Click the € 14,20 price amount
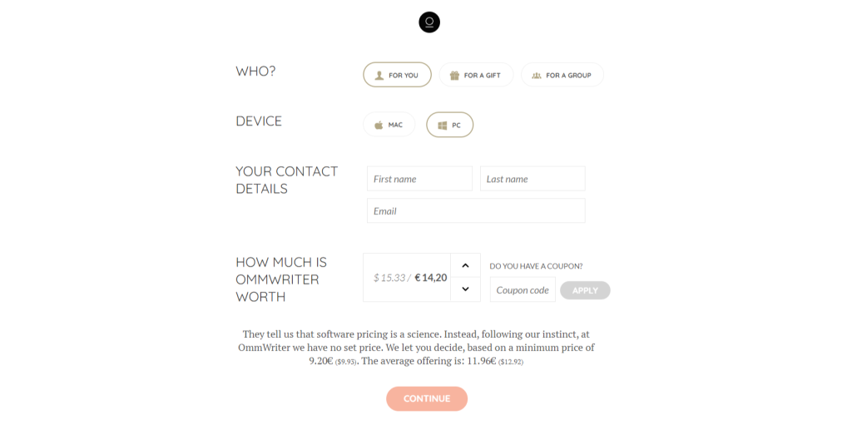Screen dimensions: 852x435 [x=431, y=278]
